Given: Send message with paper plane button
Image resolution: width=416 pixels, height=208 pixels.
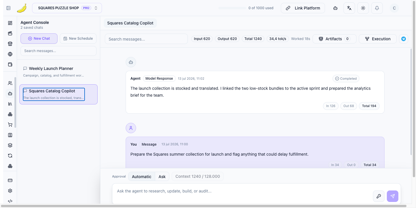Looking at the screenshot, I should tap(393, 196).
